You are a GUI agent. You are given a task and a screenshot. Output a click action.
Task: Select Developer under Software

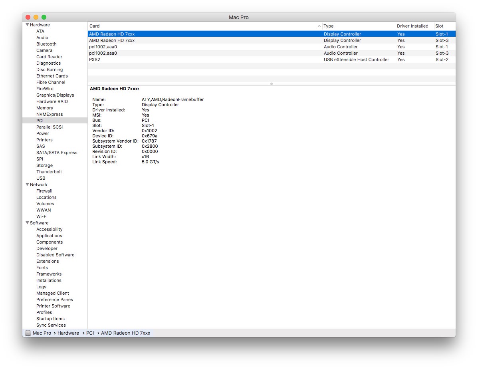(x=47, y=249)
